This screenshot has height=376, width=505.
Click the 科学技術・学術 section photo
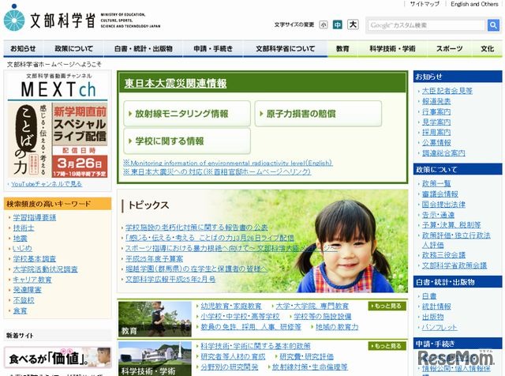pos(155,359)
